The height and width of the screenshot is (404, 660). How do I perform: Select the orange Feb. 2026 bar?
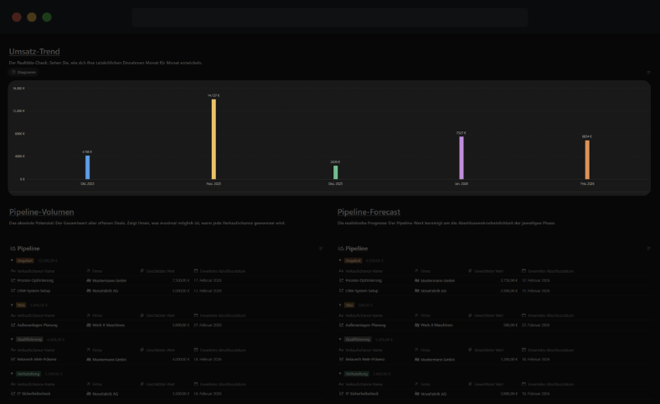tap(587, 160)
